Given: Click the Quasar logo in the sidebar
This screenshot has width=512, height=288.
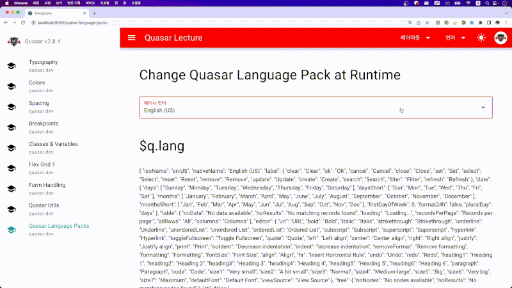Looking at the screenshot, I should click(13, 42).
